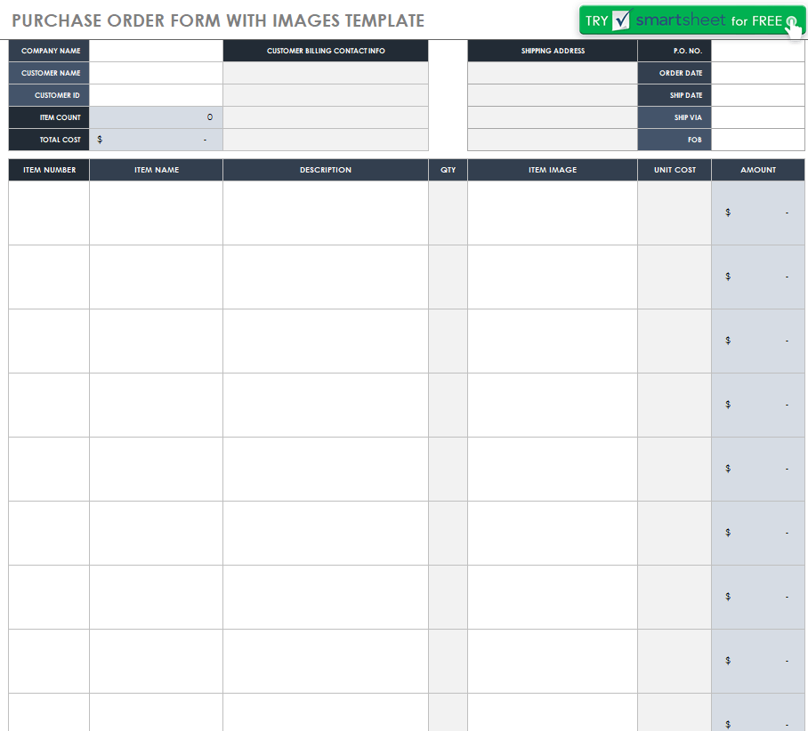Click the hand pointer icon in banner

point(792,24)
